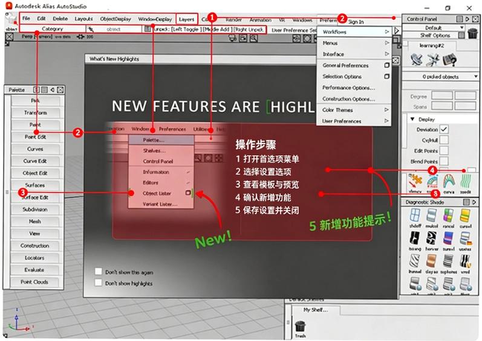Select the learning#2 shelf tab
Image resolution: width=482 pixels, height=341 pixels.
[432, 45]
